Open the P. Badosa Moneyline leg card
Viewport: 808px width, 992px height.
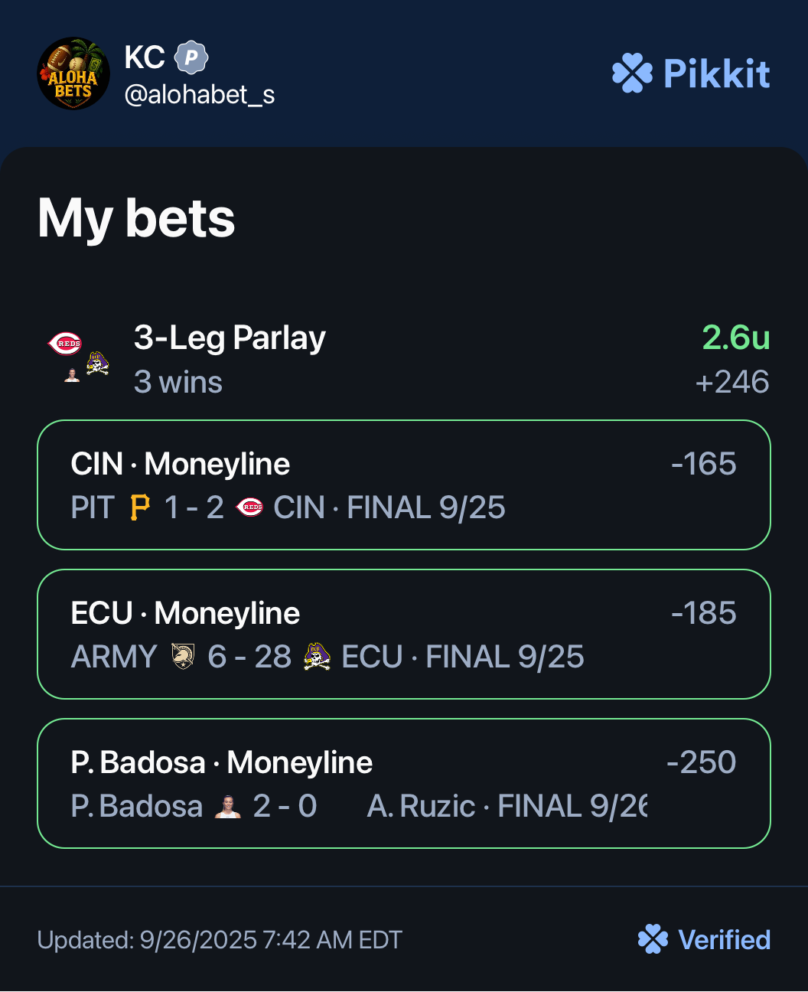[x=403, y=783]
